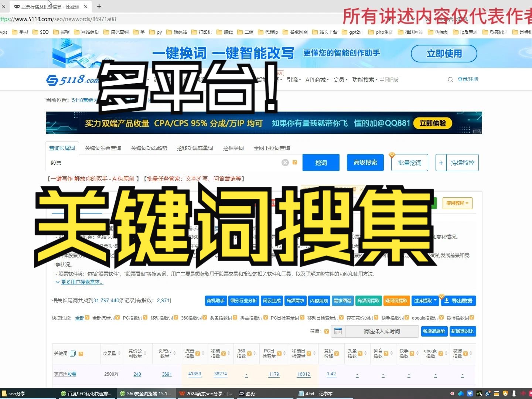Click the help icon beside 竞价价格 header
The width and height of the screenshot is (532, 399).
pos(337,354)
